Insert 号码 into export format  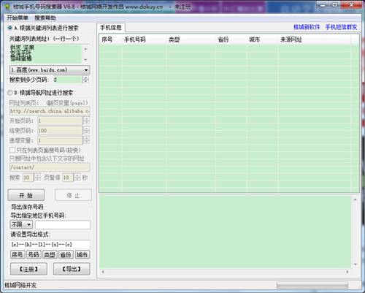tap(34, 255)
